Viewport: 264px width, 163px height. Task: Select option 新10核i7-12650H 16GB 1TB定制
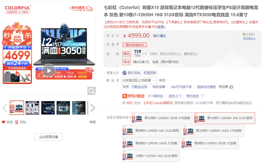pyautogui.click(x=214, y=131)
